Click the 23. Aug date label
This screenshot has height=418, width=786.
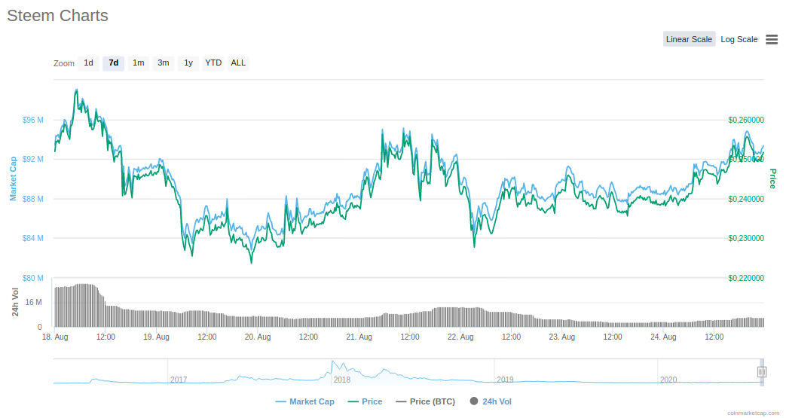[562, 337]
